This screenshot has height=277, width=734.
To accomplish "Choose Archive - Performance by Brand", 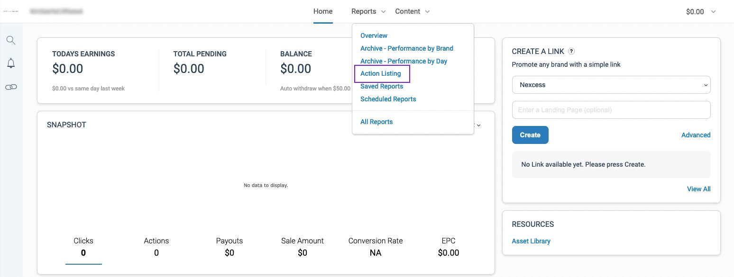I will click(406, 48).
